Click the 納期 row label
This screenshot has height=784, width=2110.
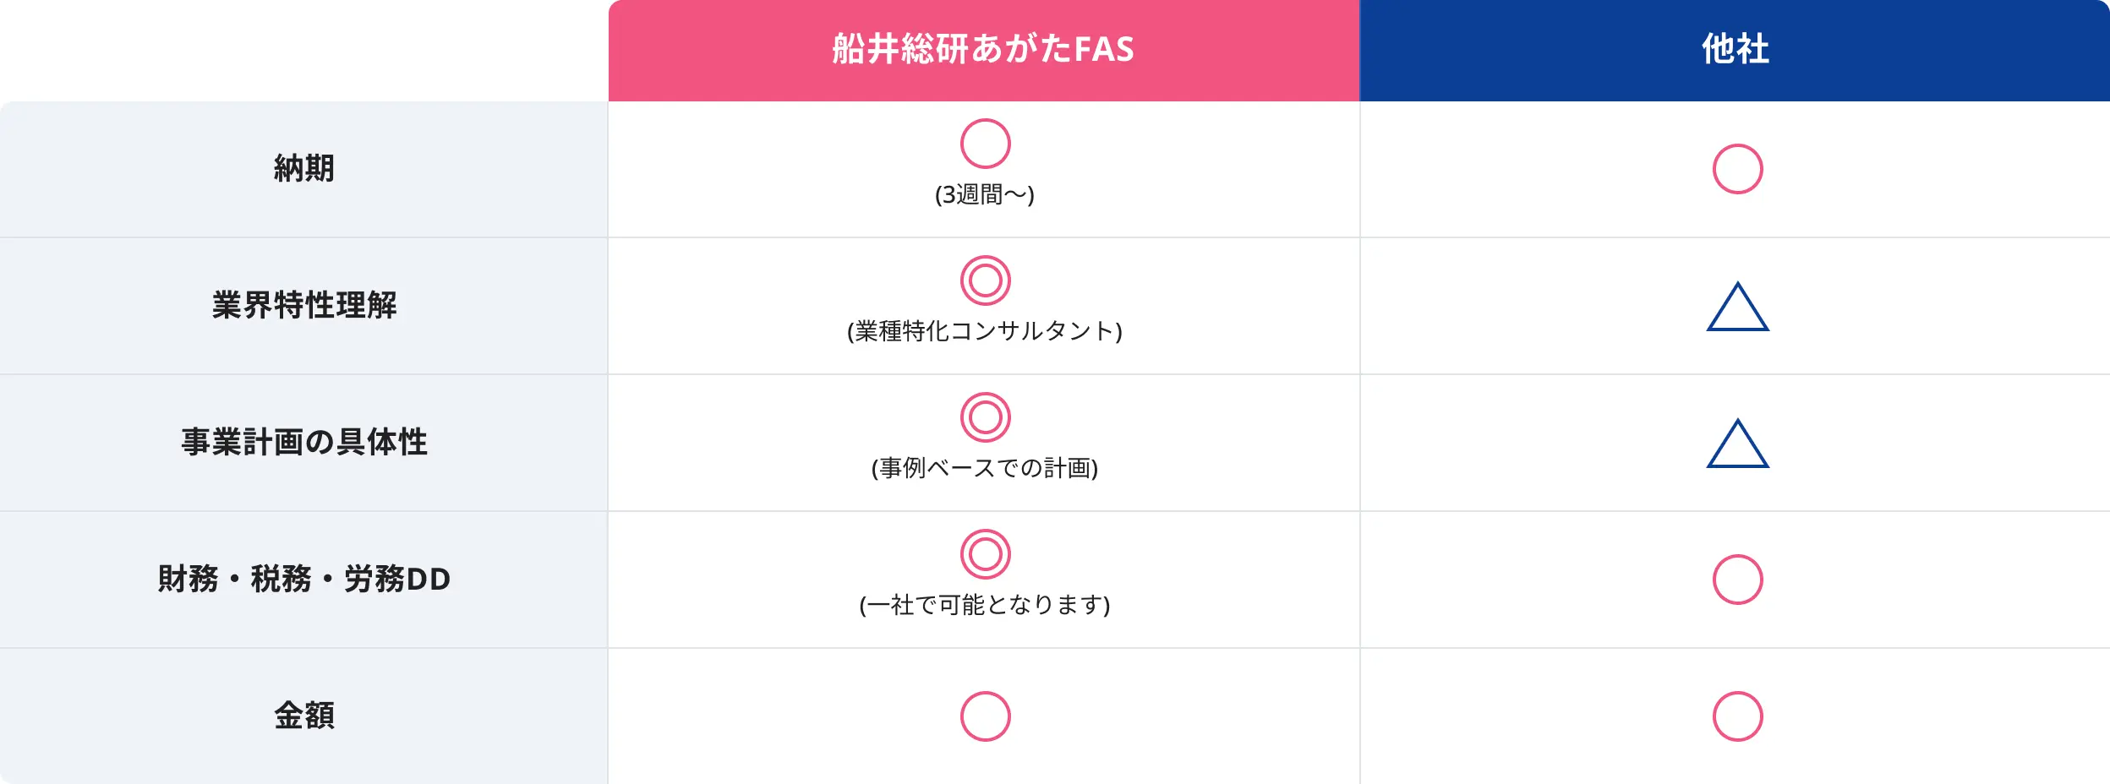tap(304, 168)
